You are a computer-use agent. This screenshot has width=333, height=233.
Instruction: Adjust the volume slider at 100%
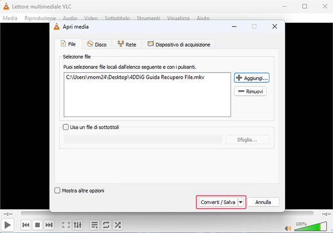[x=310, y=227]
